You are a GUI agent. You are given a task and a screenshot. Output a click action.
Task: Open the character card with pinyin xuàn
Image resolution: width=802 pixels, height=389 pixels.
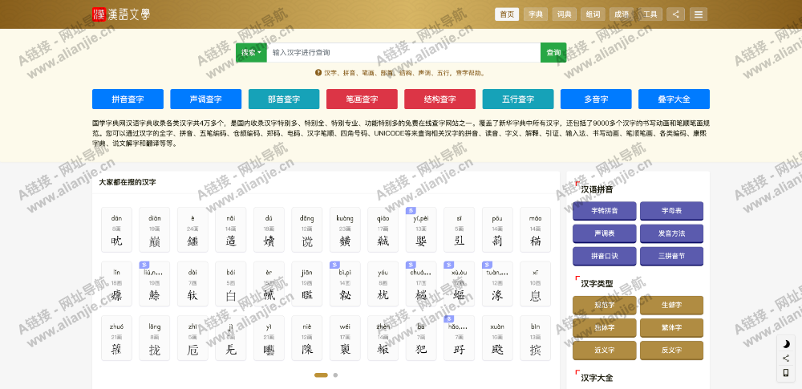[497, 338]
